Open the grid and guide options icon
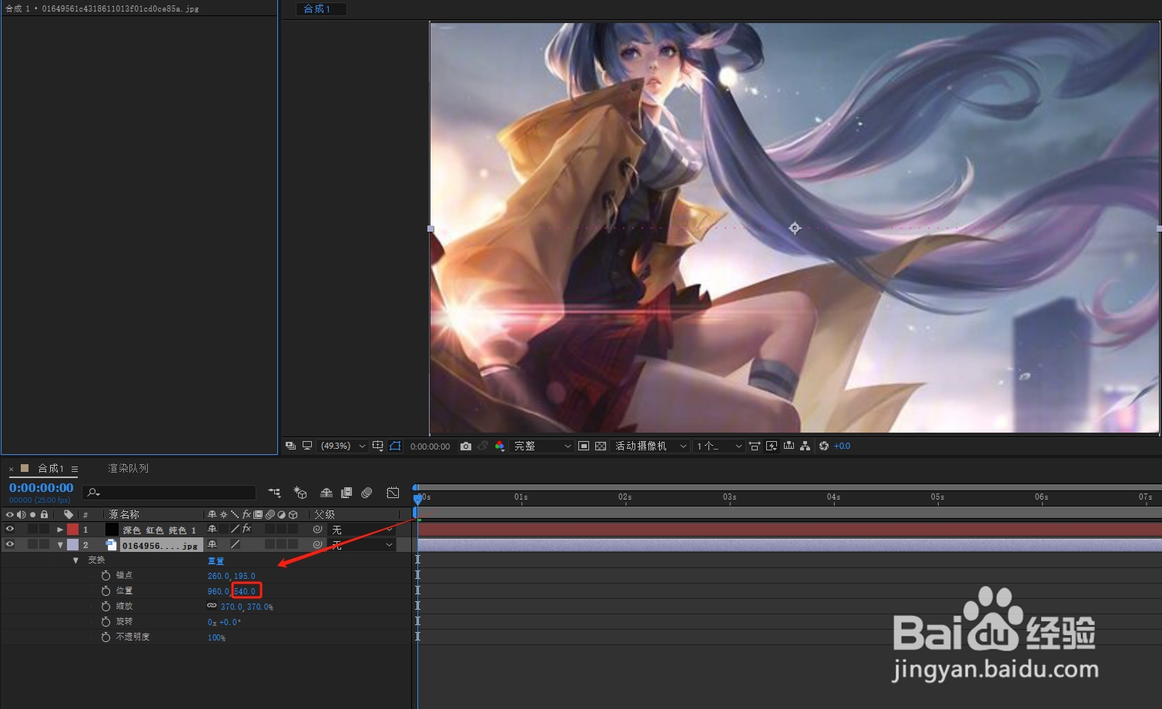The image size is (1162, 709). (377, 446)
